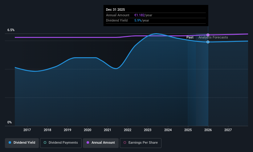The height and width of the screenshot is (152, 253).
Task: Click the 2027 x-axis year label
Action: click(x=228, y=130)
